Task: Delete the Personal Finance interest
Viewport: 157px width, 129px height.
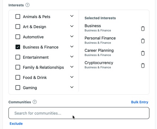Action: (x=143, y=41)
